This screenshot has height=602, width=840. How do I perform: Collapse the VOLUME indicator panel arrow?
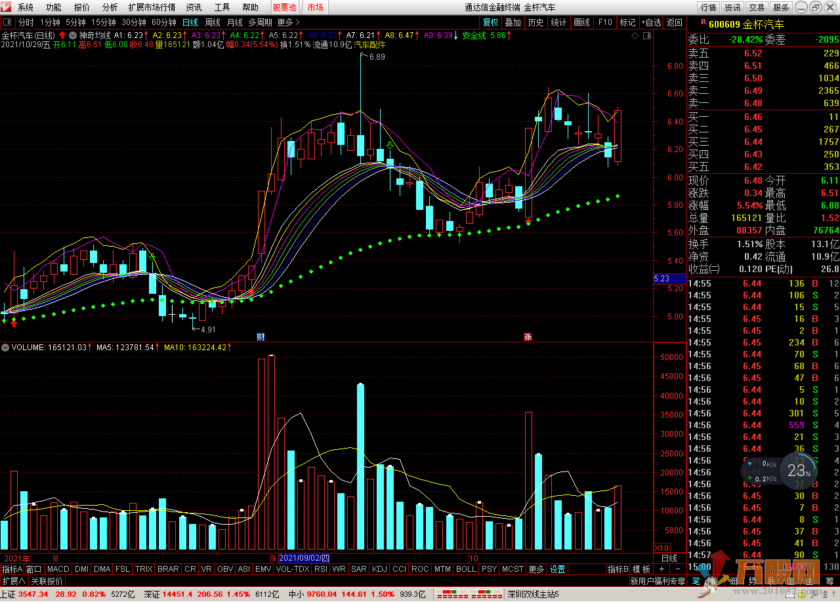pos(5,348)
